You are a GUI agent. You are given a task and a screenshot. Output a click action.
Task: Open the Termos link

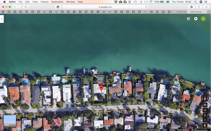pos(172,130)
